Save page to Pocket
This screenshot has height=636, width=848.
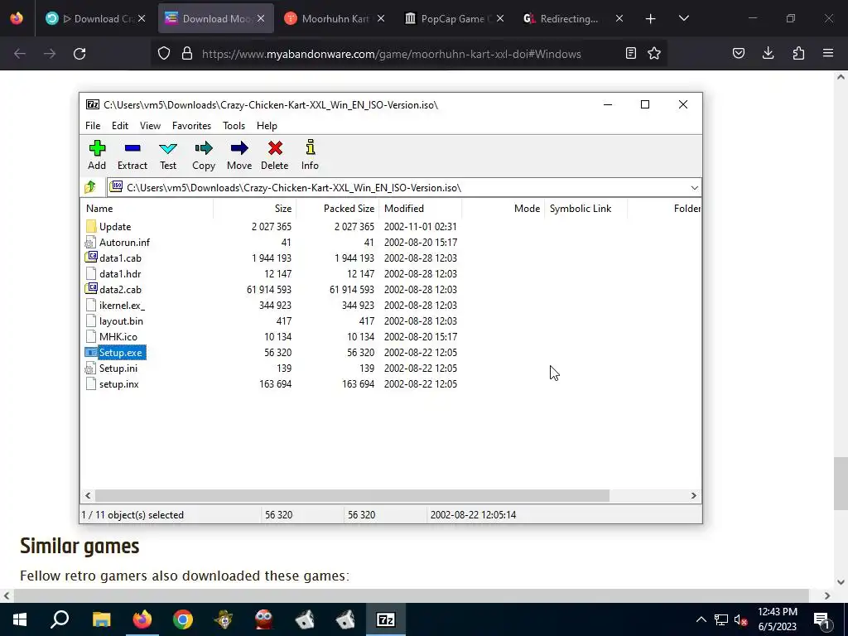(738, 53)
